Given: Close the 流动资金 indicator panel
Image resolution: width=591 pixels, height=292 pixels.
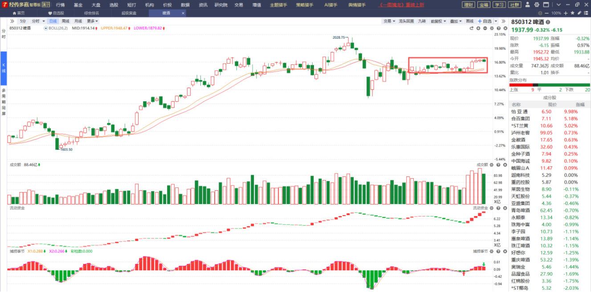Looking at the screenshot, I should 505,208.
